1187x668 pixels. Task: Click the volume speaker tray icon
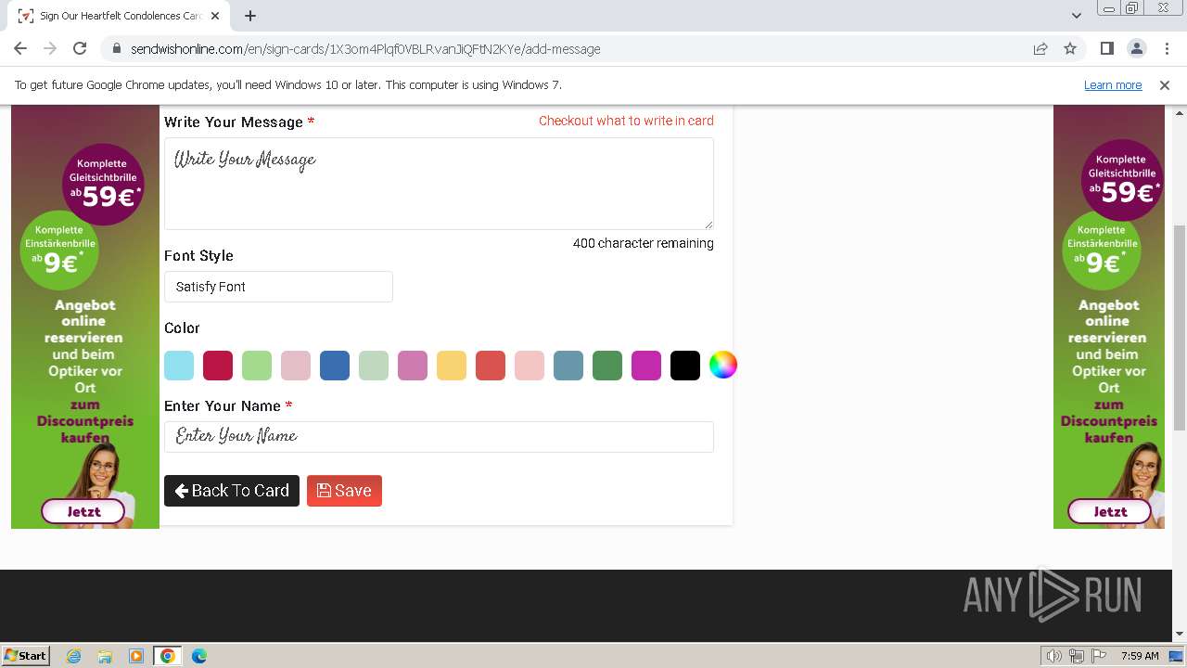point(1054,656)
